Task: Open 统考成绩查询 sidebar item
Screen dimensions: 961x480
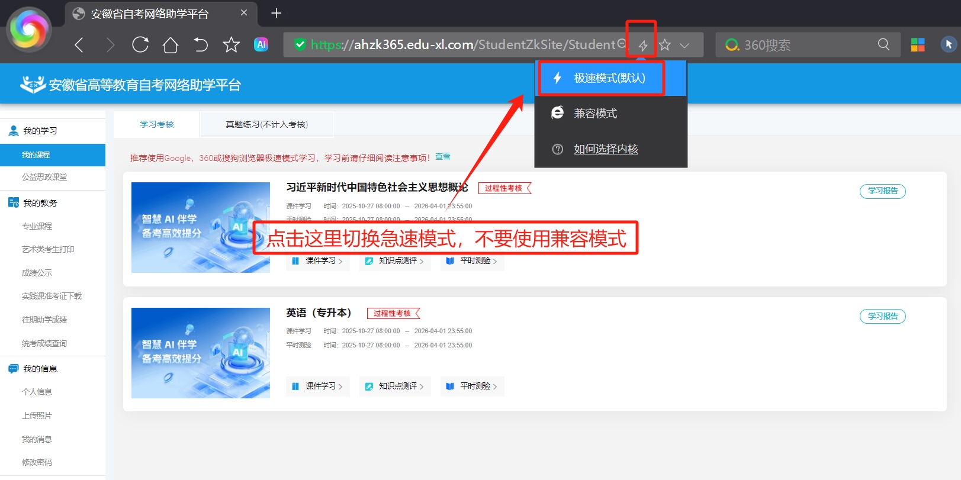Action: click(x=44, y=343)
